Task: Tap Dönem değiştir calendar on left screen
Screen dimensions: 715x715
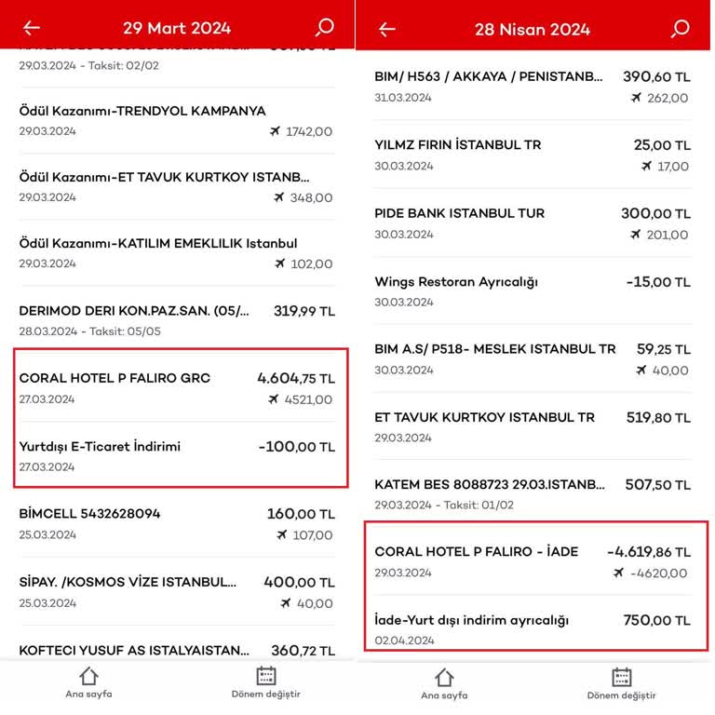Action: (x=266, y=676)
